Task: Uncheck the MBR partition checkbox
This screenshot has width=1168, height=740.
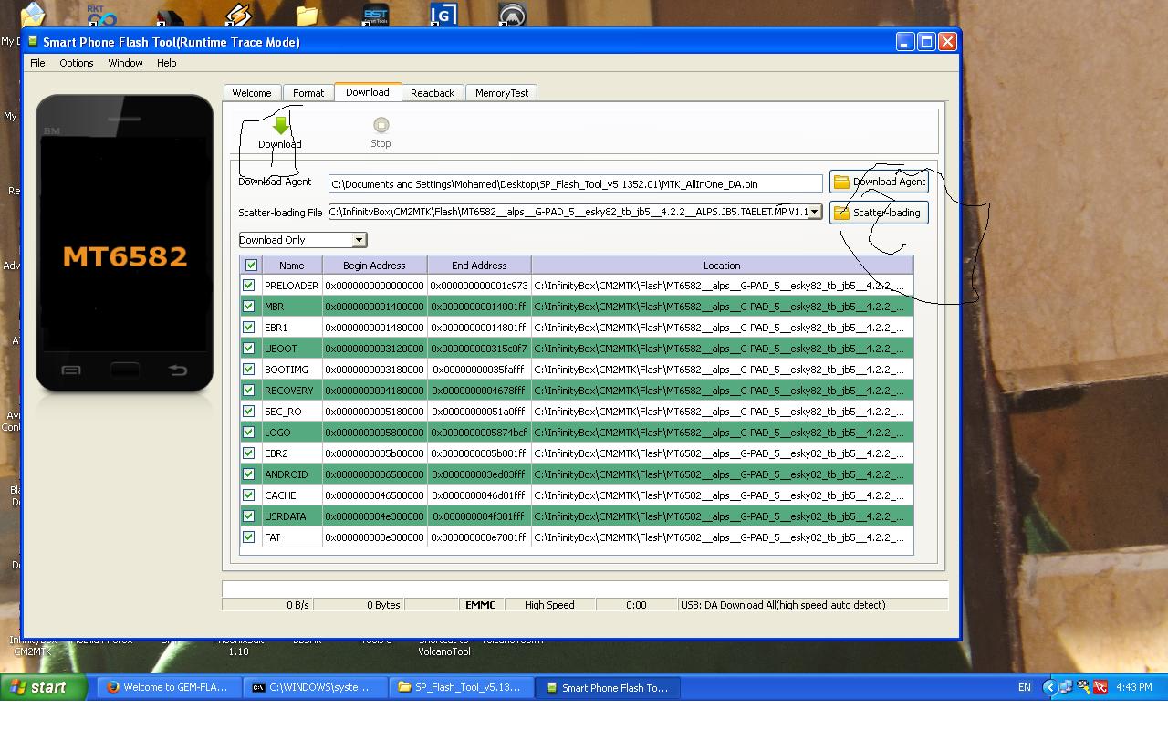Action: (249, 307)
